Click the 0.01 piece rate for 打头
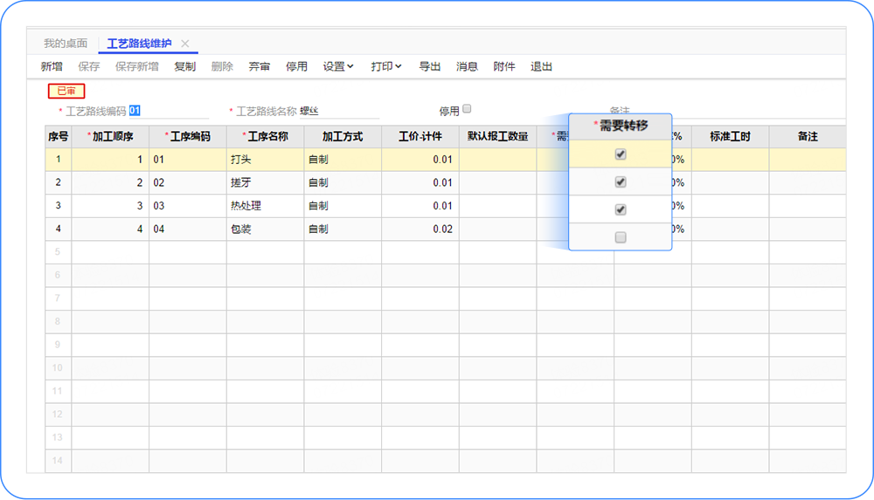Screen dimensions: 874x500 click(420, 160)
